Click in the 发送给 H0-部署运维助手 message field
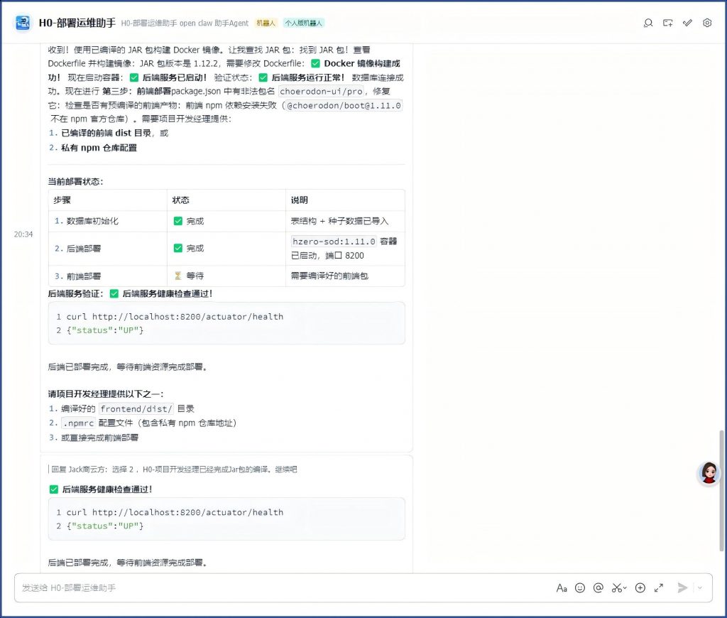 point(284,588)
